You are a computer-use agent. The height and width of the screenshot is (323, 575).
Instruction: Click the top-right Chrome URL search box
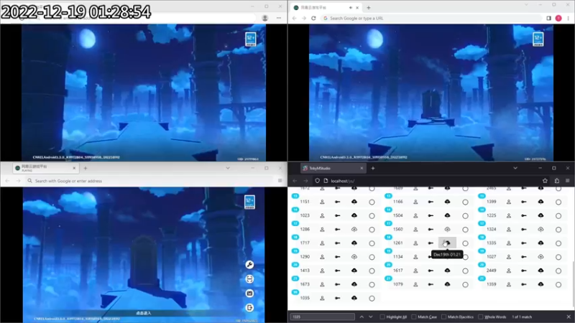point(431,18)
